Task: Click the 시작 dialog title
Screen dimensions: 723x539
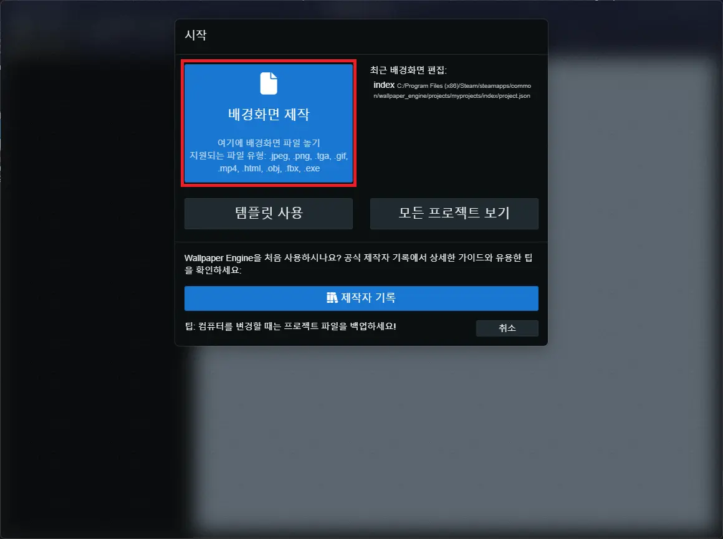Action: click(x=196, y=35)
